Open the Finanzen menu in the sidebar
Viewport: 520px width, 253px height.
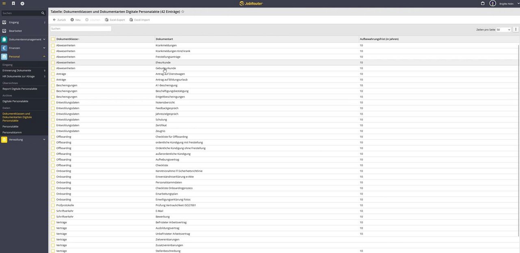click(14, 48)
